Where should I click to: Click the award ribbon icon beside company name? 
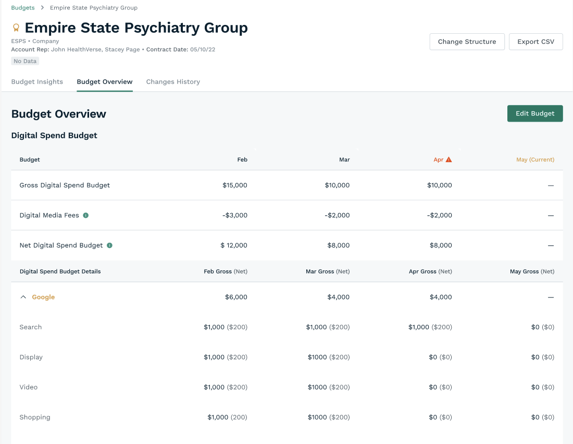tap(16, 28)
